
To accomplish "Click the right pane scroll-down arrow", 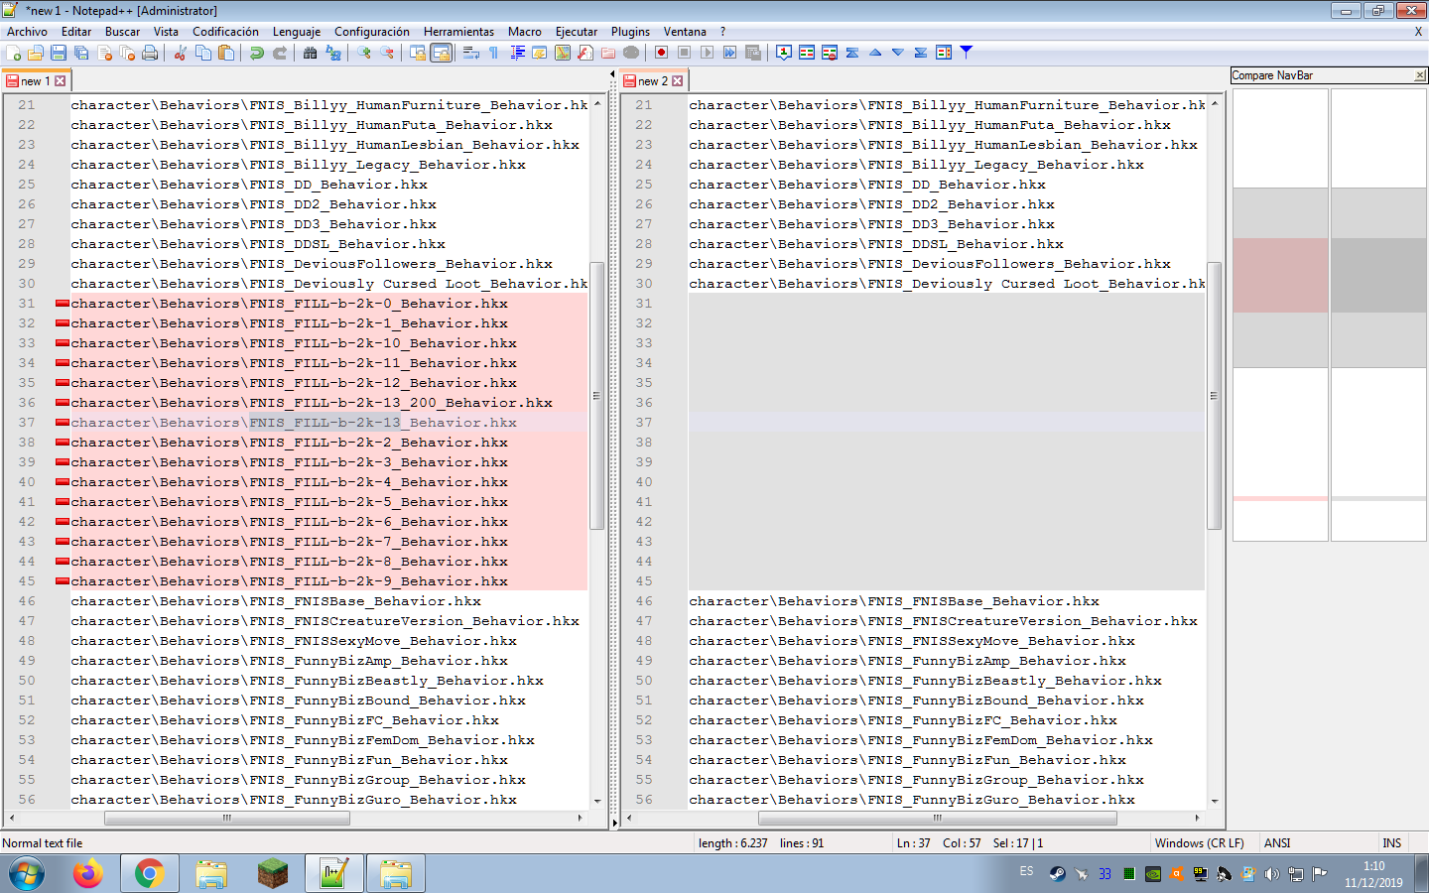I will tap(1215, 801).
